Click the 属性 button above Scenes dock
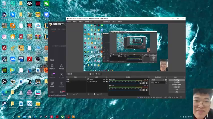Image resolution: width=213 pixels, height=119 pixels. coord(92,74)
